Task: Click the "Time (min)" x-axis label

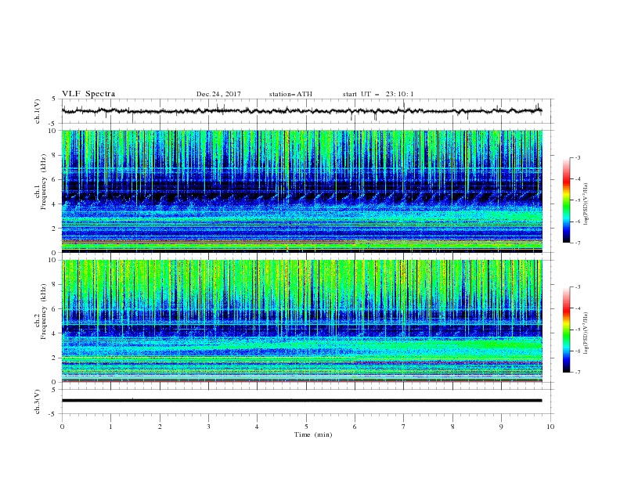Action: click(x=313, y=434)
